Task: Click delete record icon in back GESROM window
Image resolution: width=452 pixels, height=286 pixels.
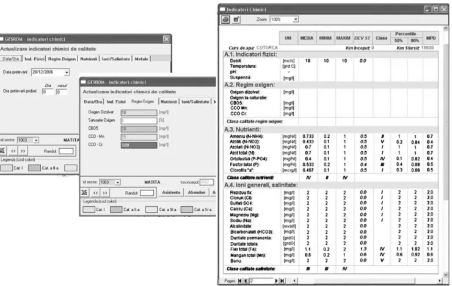Action: click(x=2, y=151)
